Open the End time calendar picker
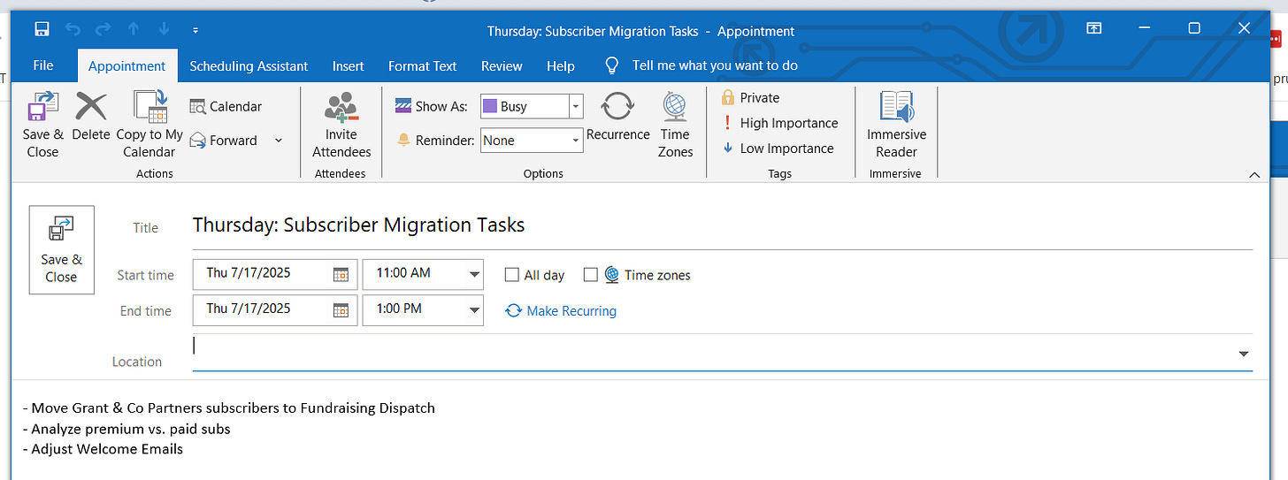1288x480 pixels. [341, 310]
